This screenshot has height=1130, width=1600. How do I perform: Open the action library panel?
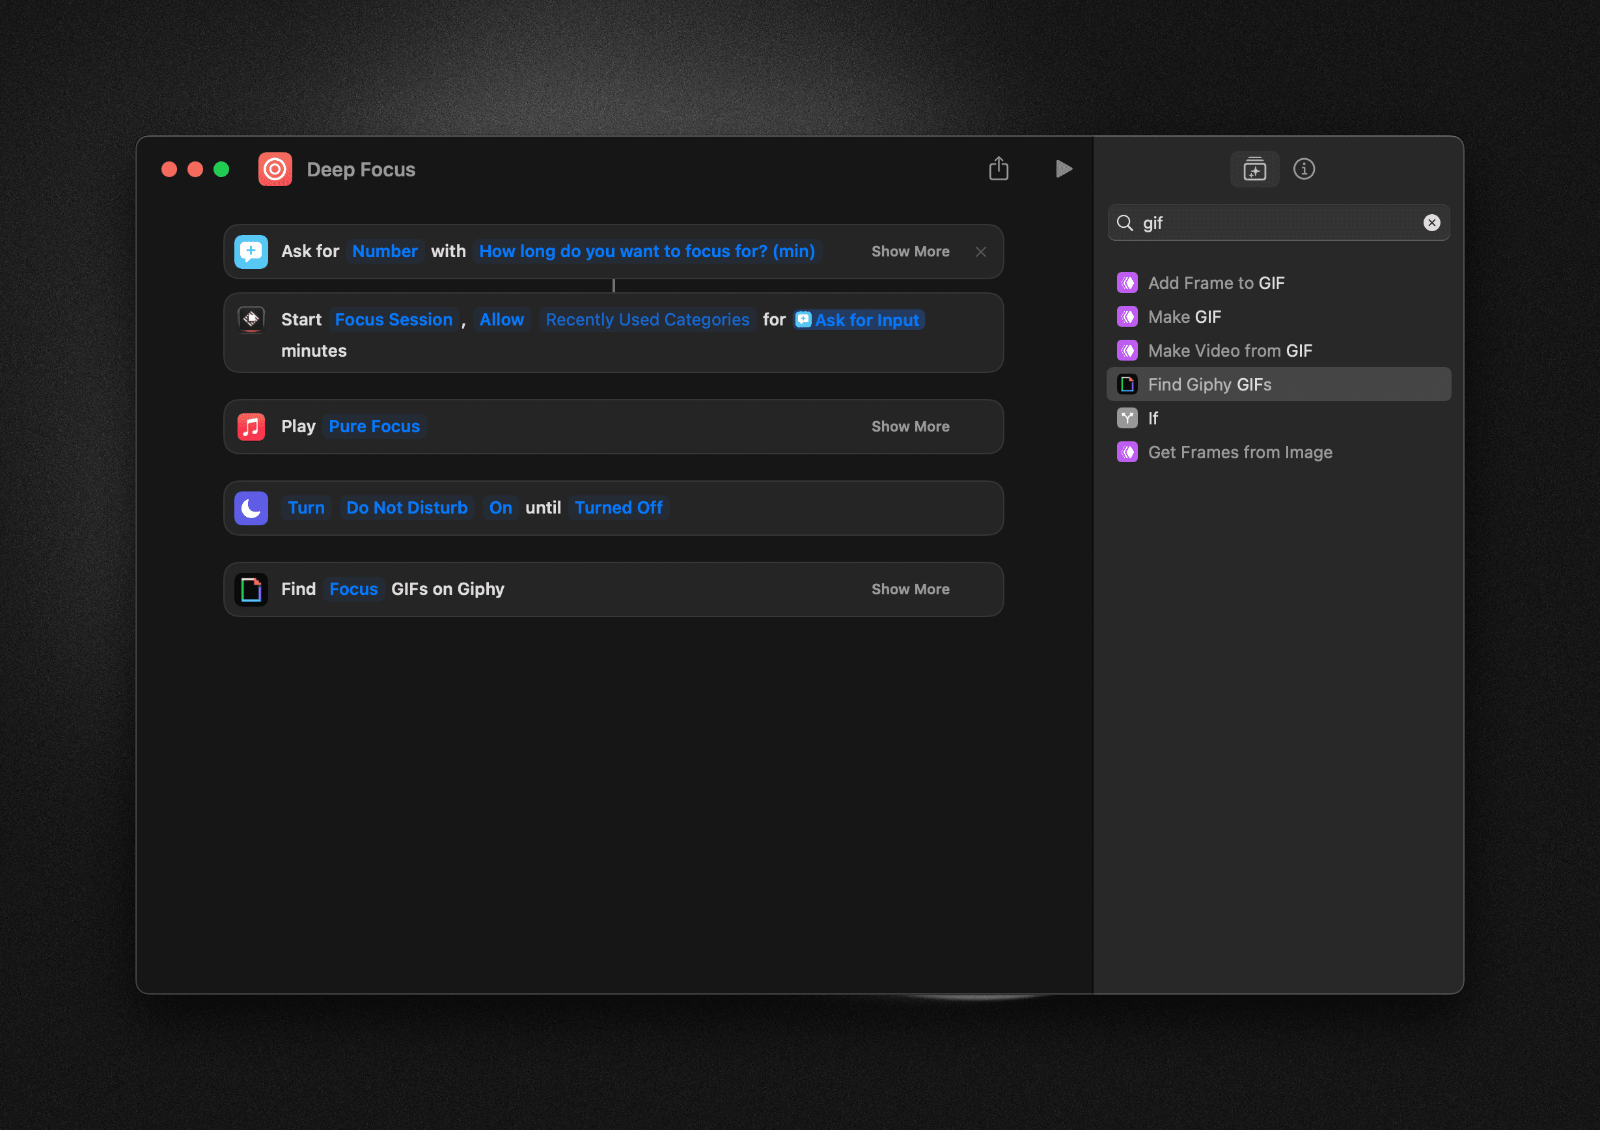pyautogui.click(x=1254, y=169)
